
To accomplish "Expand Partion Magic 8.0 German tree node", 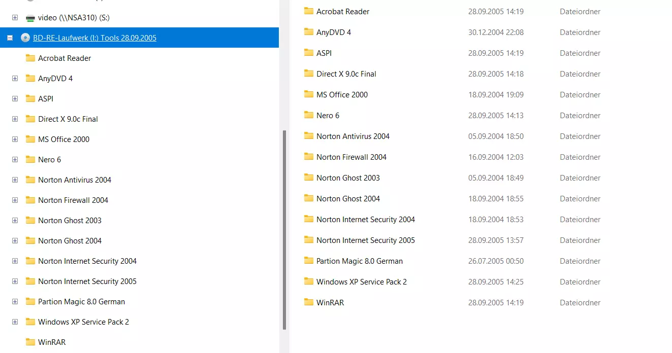I will point(15,301).
